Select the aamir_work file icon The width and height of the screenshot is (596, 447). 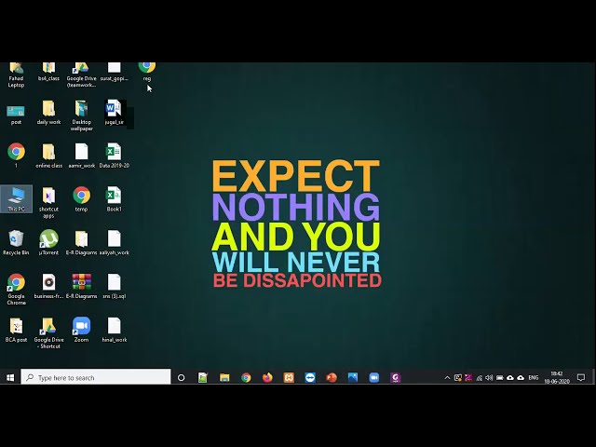point(81,156)
